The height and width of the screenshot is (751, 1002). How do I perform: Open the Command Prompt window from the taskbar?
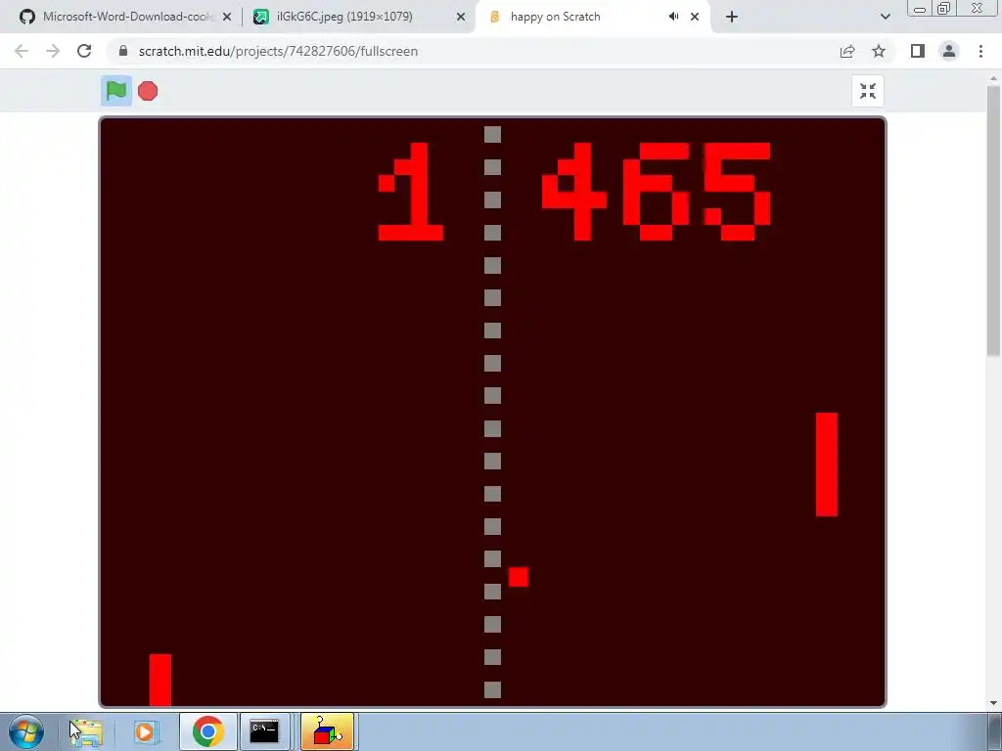pos(264,731)
